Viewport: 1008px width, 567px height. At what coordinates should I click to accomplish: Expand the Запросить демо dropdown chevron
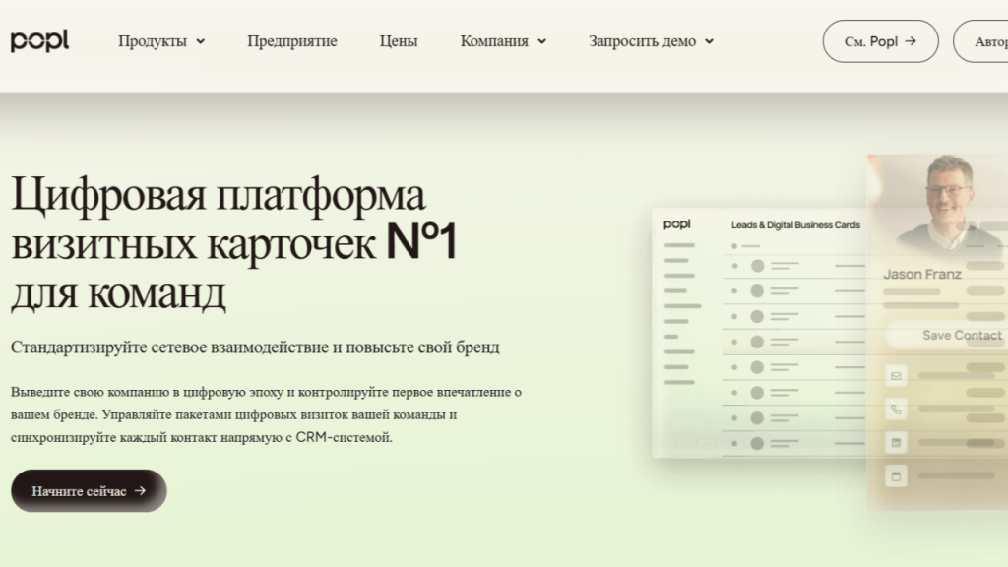click(709, 41)
